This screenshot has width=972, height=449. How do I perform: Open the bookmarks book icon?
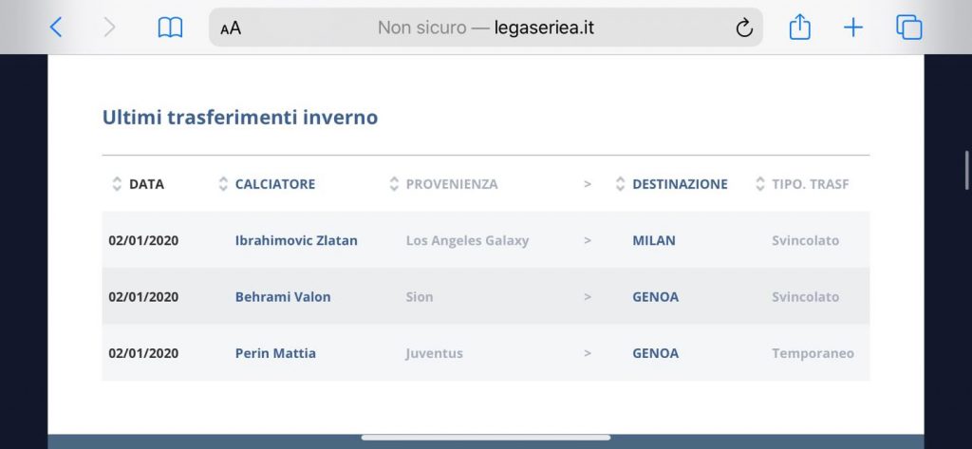[170, 28]
